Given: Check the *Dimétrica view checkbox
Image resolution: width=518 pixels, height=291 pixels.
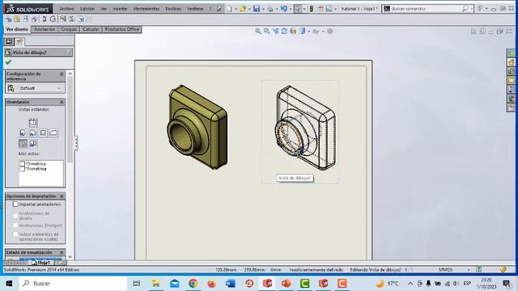Looking at the screenshot, I should [x=22, y=163].
